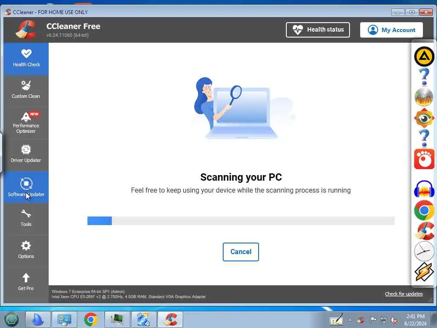This screenshot has height=328, width=437.
Task: Open Chrome from the taskbar
Action: click(90, 319)
